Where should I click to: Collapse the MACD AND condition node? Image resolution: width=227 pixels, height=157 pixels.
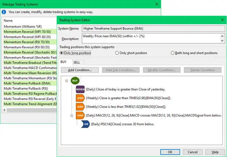(72, 115)
